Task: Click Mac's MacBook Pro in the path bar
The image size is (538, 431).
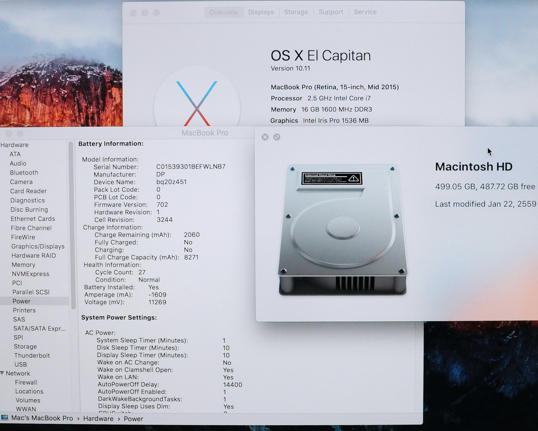Action: (x=42, y=418)
